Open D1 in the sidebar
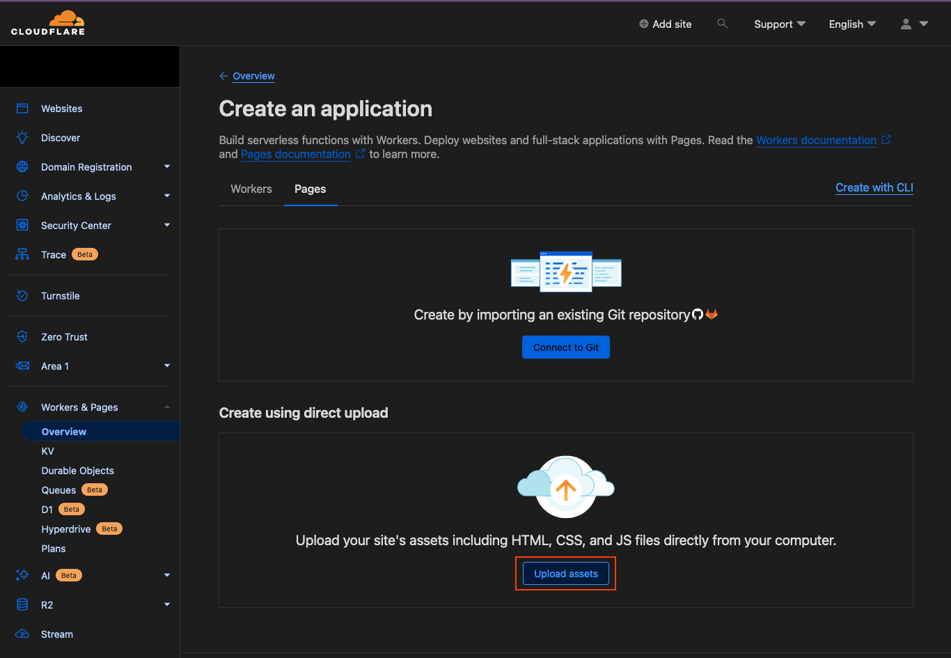This screenshot has width=951, height=658. point(47,510)
